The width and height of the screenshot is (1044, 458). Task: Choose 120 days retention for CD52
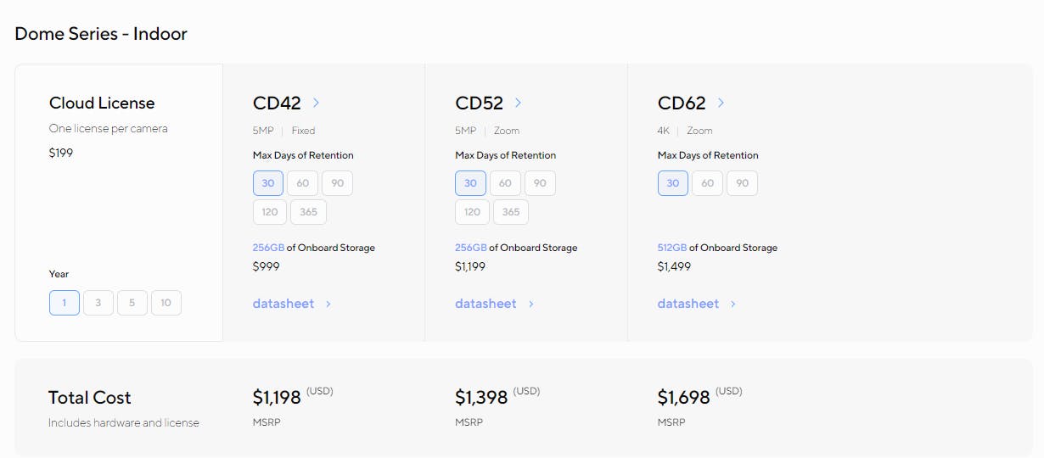tap(472, 212)
